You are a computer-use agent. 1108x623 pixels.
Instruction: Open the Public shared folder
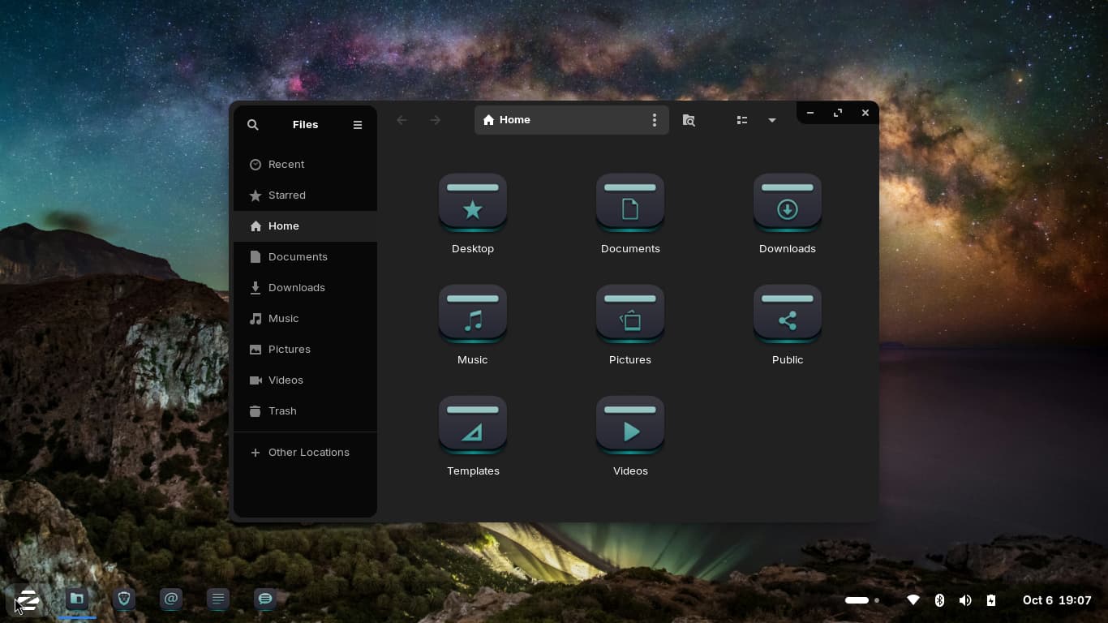(x=787, y=315)
